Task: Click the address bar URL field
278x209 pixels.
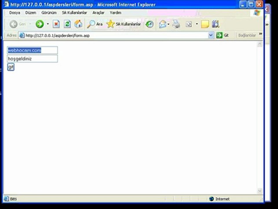Action: pyautogui.click(x=116, y=35)
